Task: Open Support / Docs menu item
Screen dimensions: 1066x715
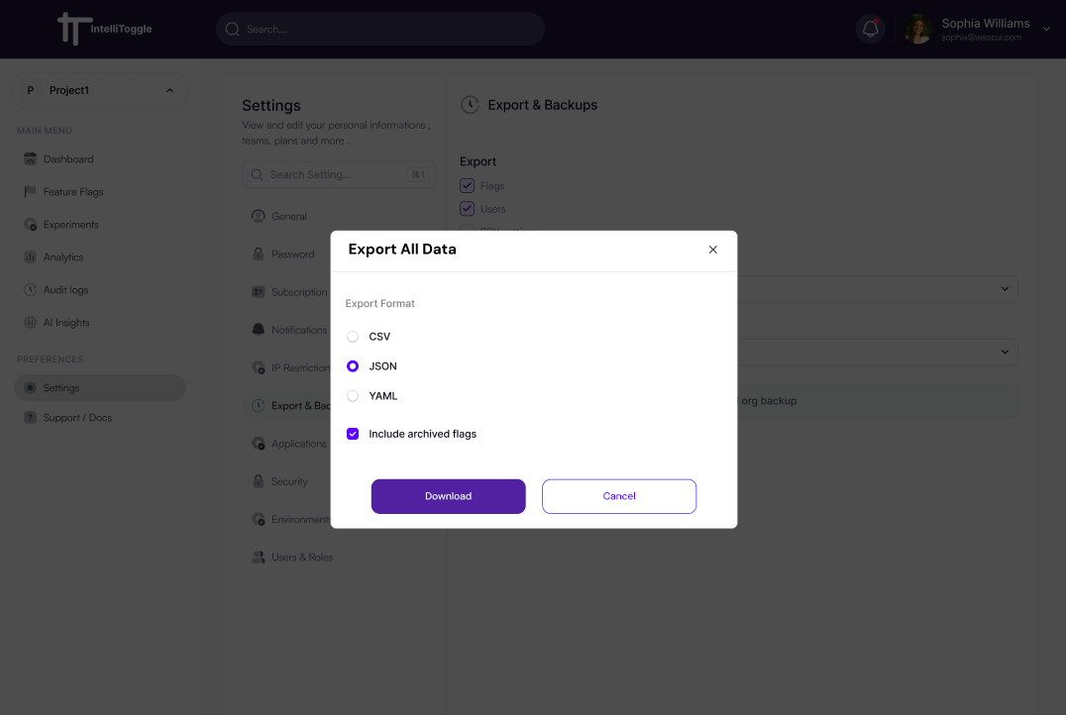Action: (77, 418)
